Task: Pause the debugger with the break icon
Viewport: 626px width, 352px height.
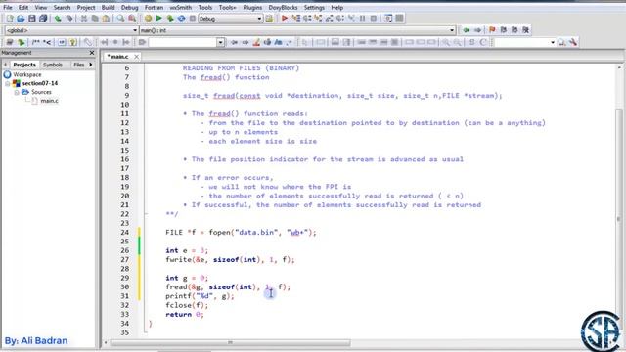Action: (x=363, y=19)
